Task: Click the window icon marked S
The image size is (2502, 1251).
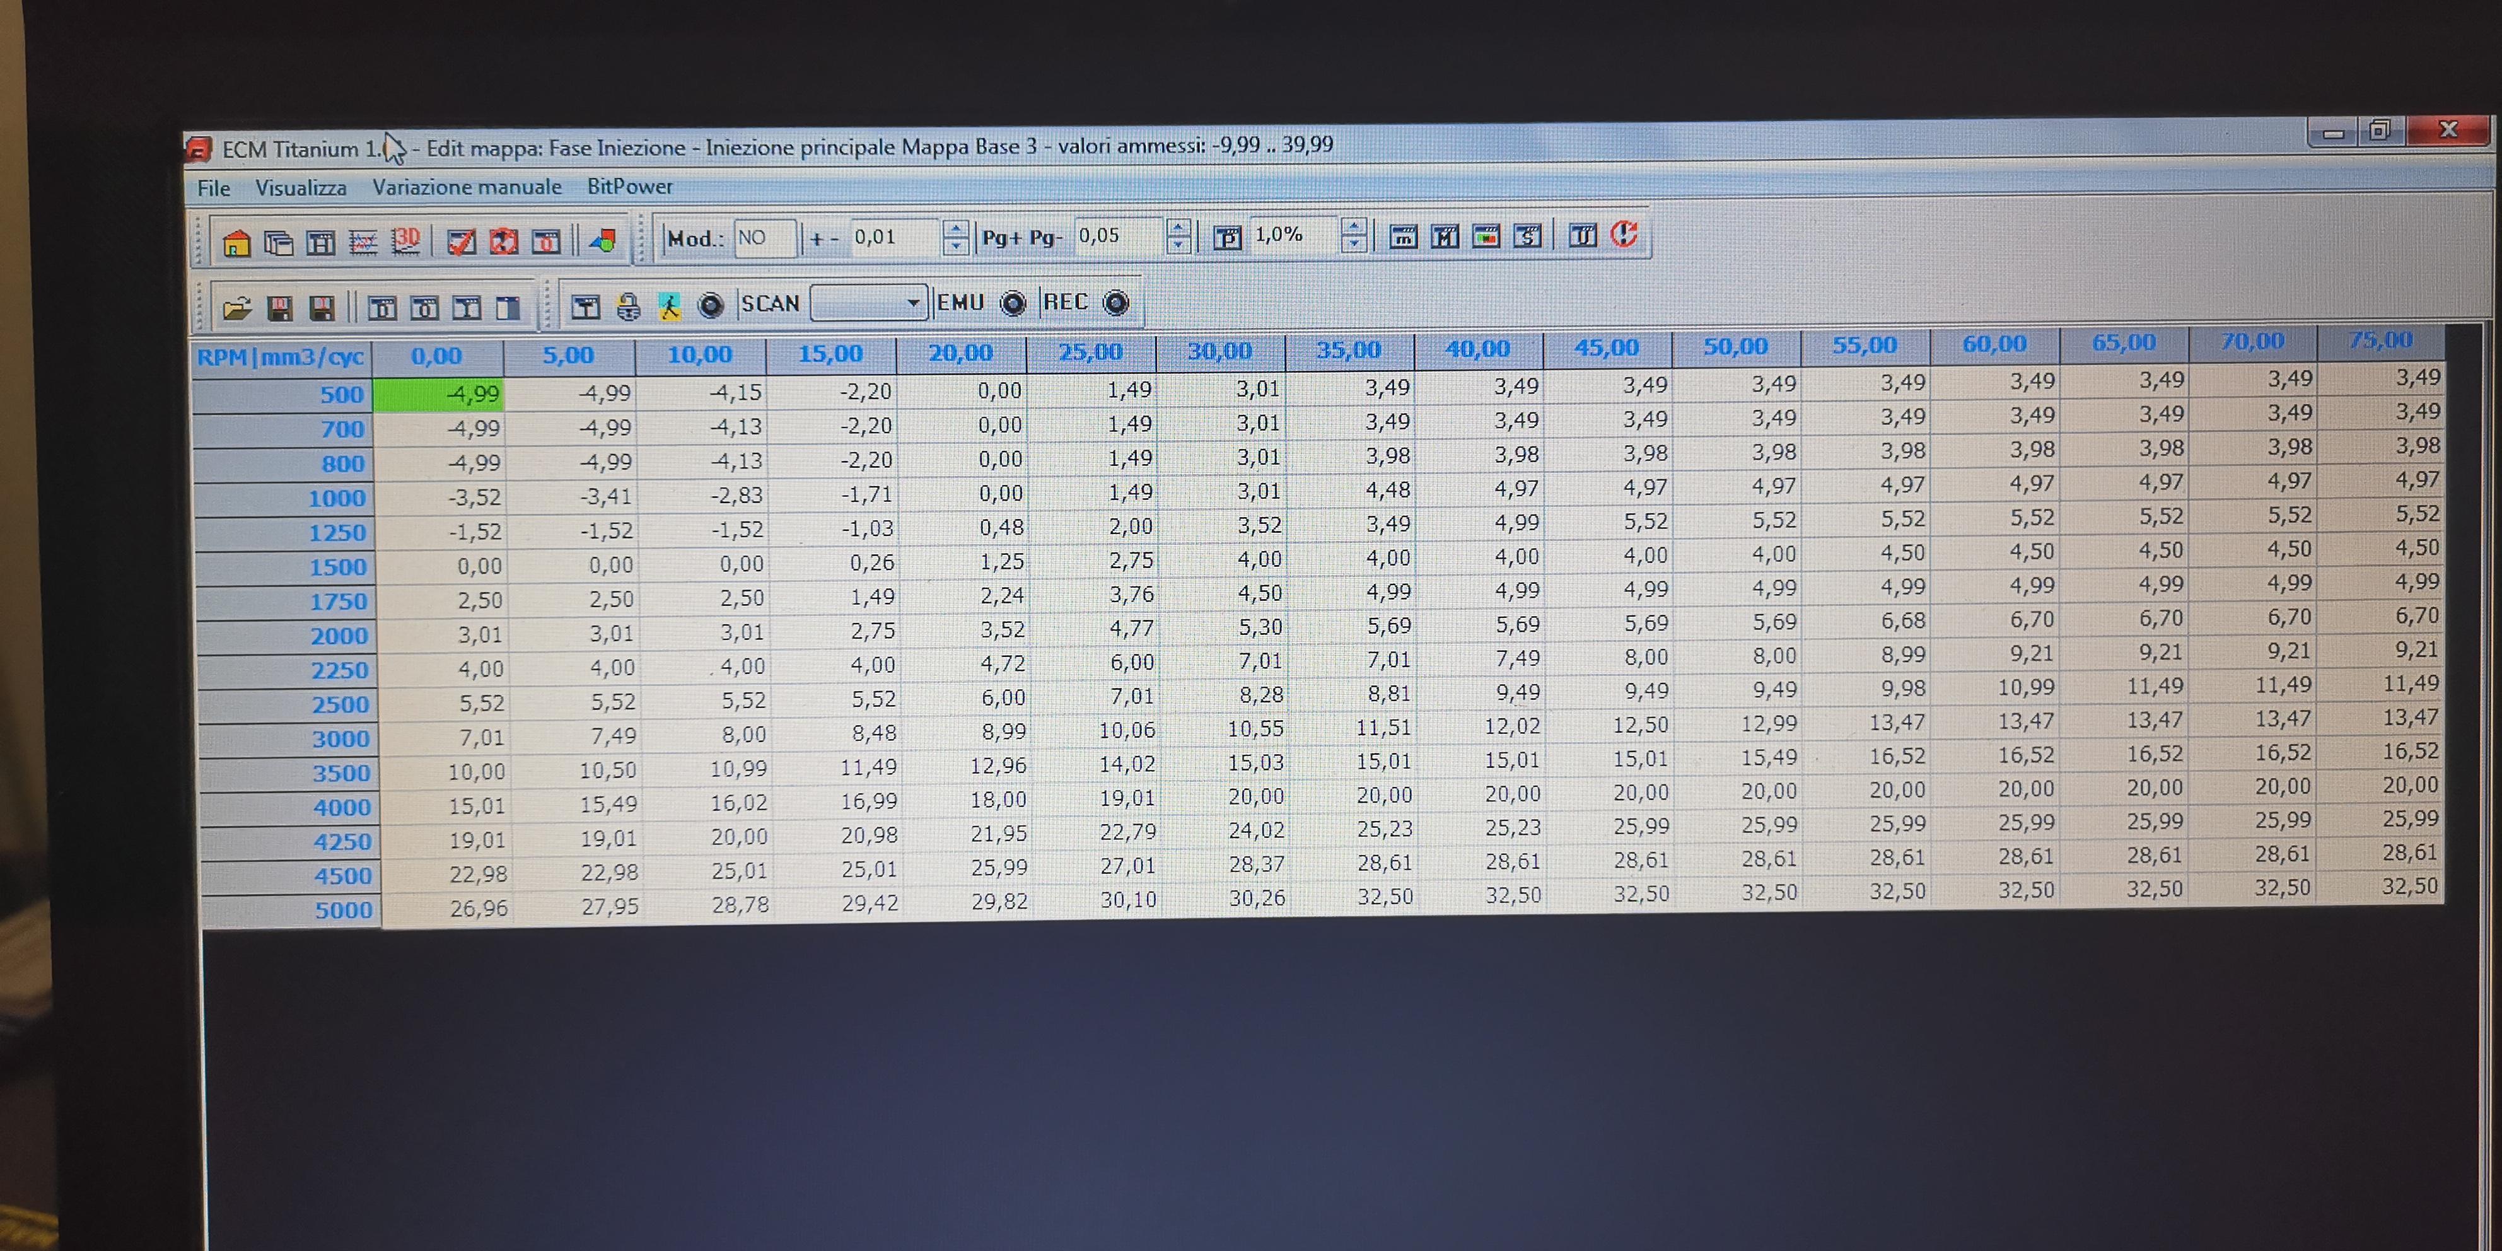Action: (x=1528, y=235)
